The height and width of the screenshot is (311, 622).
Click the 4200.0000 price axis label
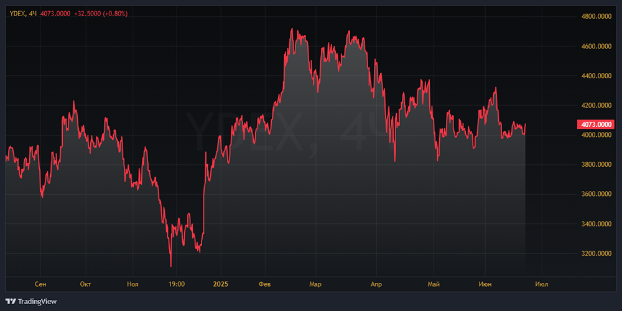click(596, 106)
